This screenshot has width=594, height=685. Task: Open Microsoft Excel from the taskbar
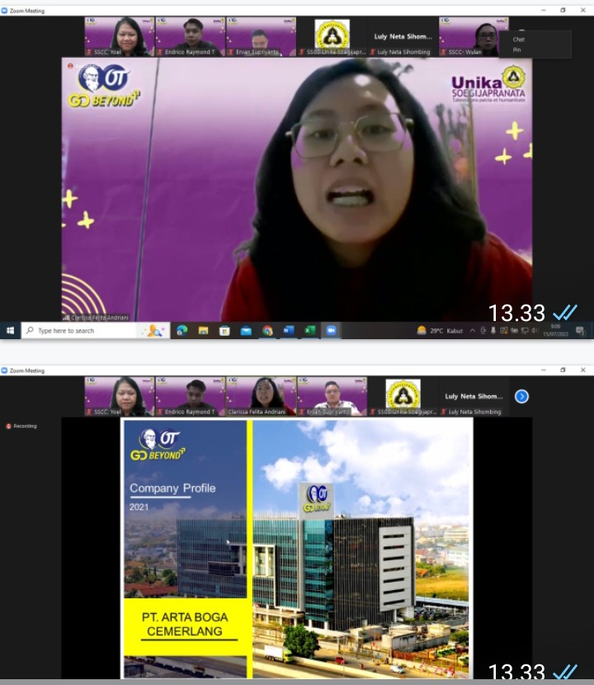(310, 331)
